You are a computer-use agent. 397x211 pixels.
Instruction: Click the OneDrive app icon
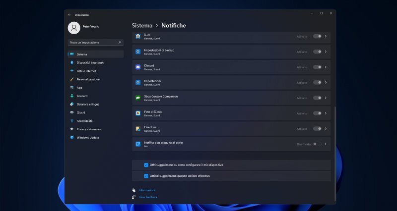point(138,129)
